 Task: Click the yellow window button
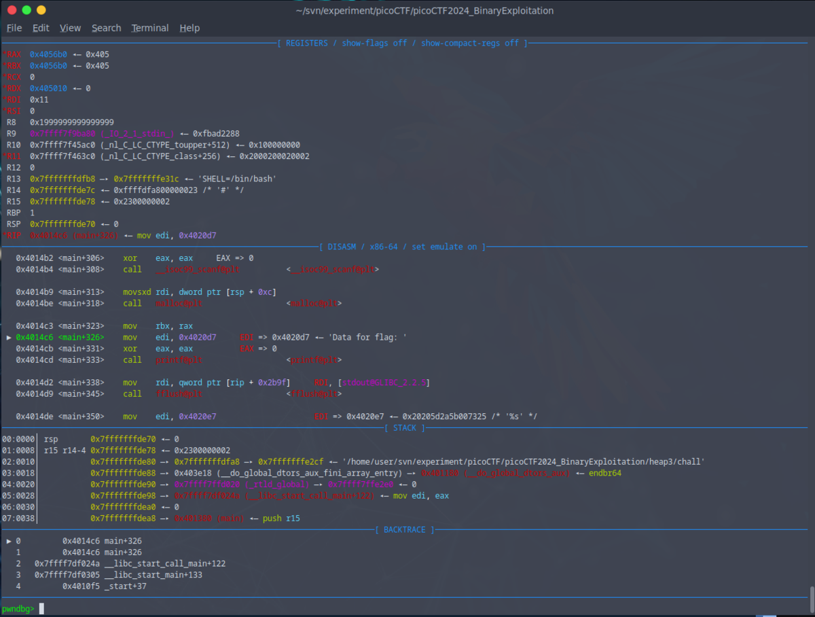point(41,10)
